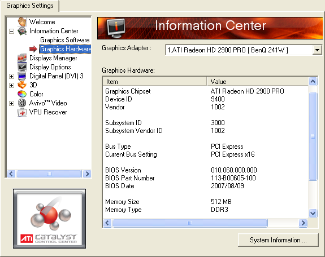Image resolution: width=325 pixels, height=257 pixels.
Task: Click the Avivo Video film reel icon
Action: click(22, 103)
